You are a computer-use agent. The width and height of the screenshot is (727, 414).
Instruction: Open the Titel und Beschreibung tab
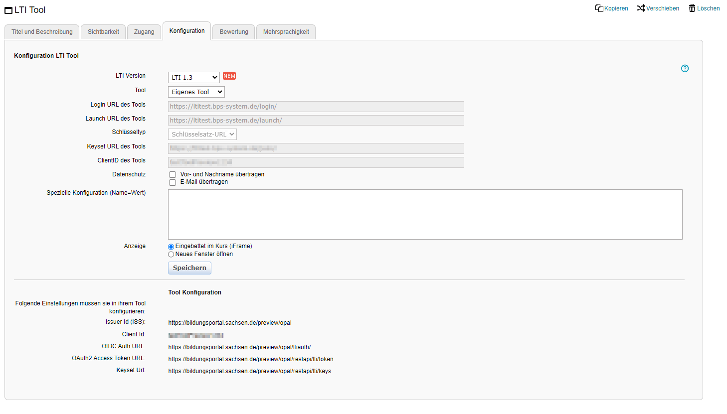click(x=42, y=32)
